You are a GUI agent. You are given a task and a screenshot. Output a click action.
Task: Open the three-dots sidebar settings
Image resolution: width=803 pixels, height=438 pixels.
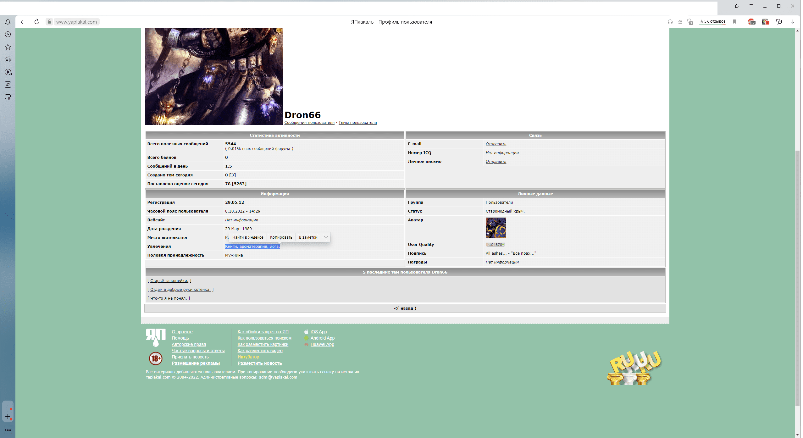tap(8, 430)
